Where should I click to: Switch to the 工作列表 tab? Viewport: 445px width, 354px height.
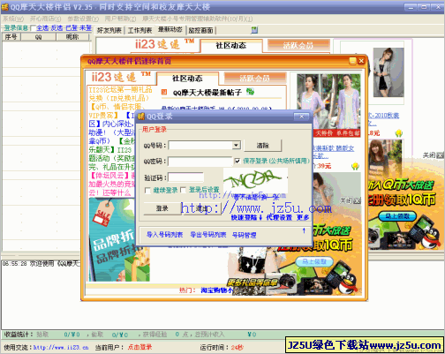tap(140, 30)
